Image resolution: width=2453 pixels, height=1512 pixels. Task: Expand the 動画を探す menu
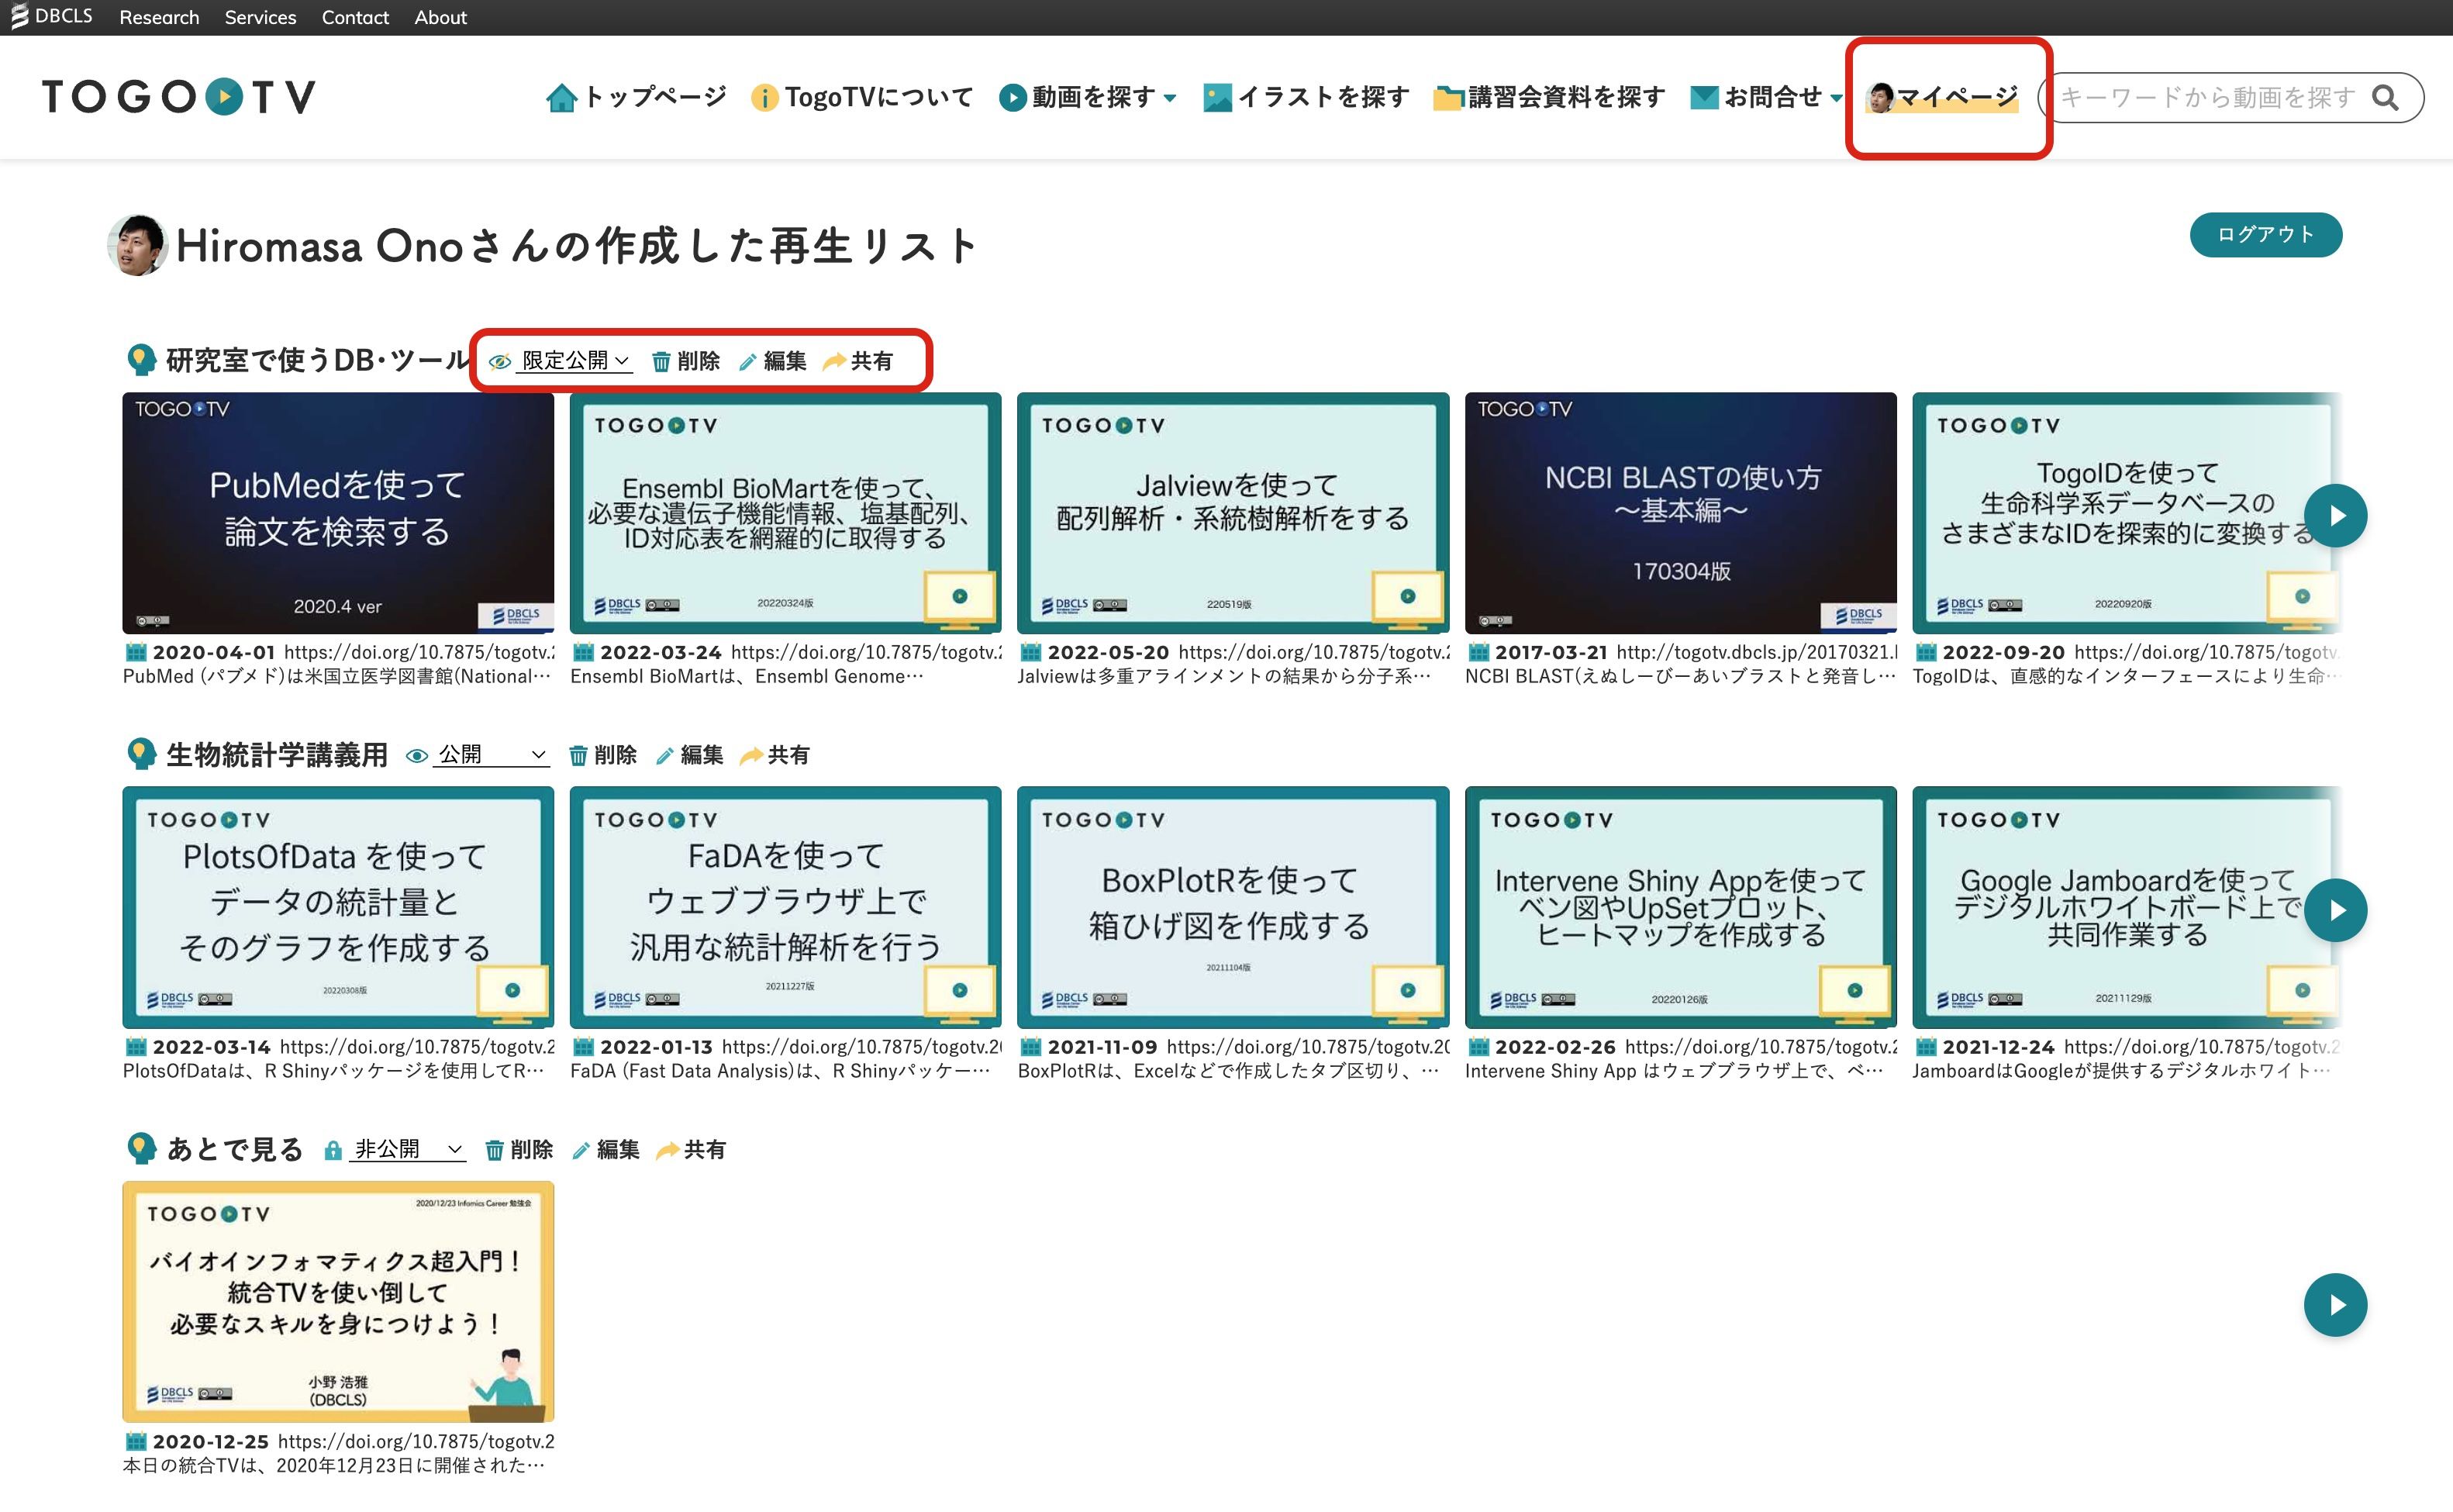(1089, 98)
